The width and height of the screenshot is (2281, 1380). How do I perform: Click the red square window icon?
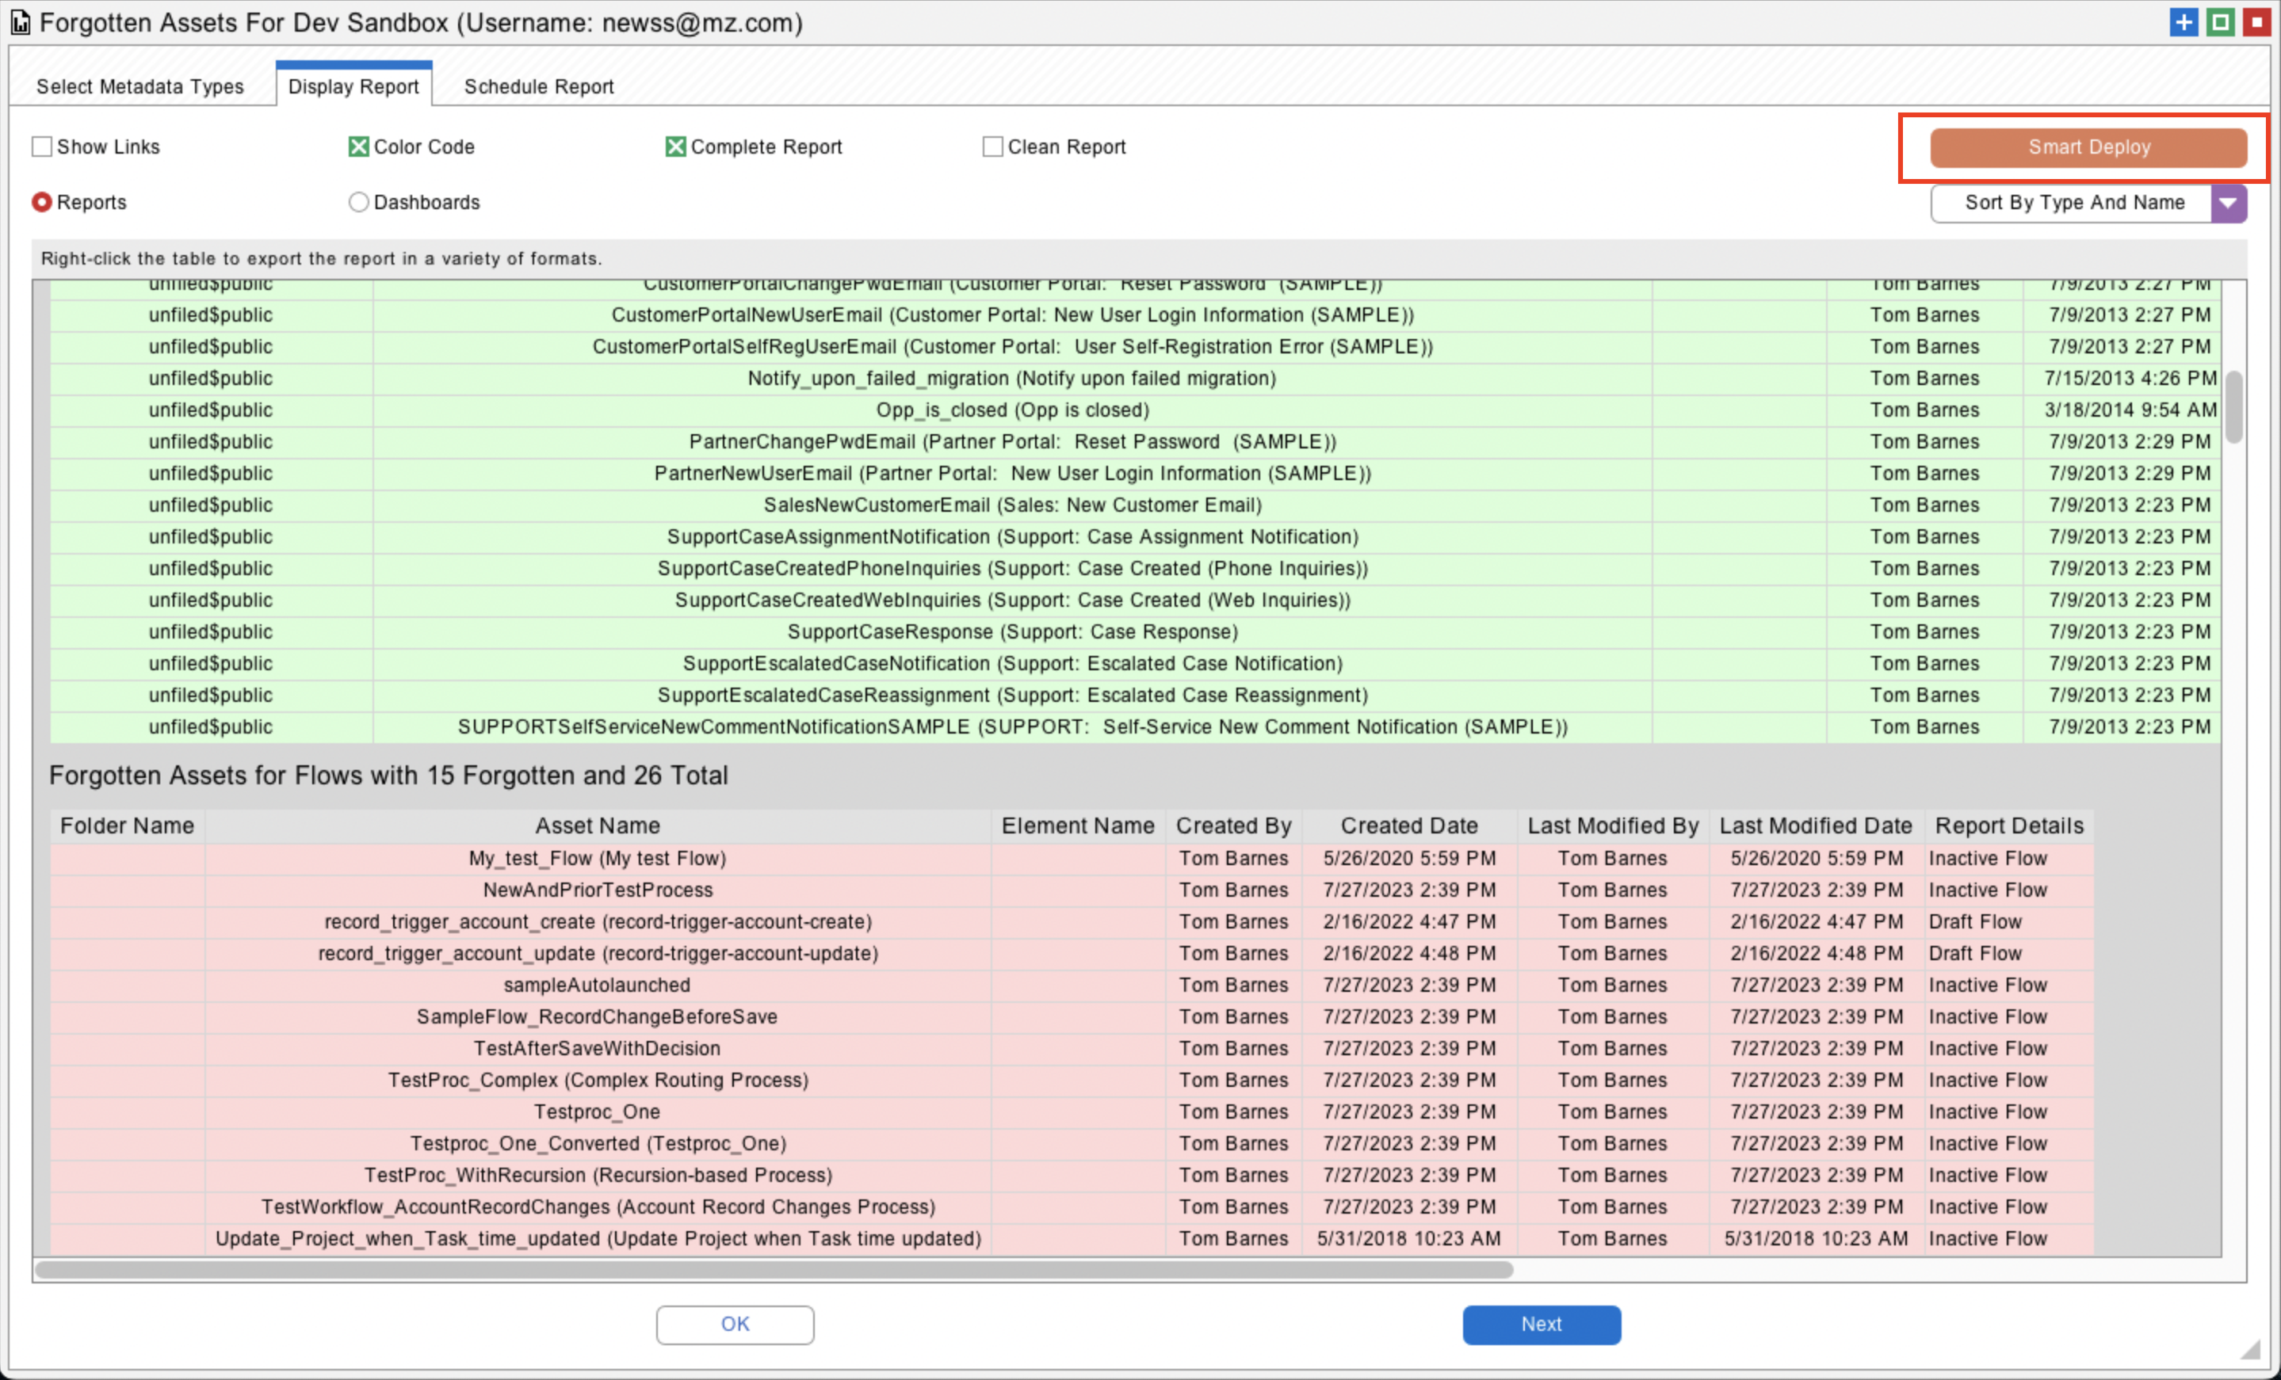pos(2257,23)
